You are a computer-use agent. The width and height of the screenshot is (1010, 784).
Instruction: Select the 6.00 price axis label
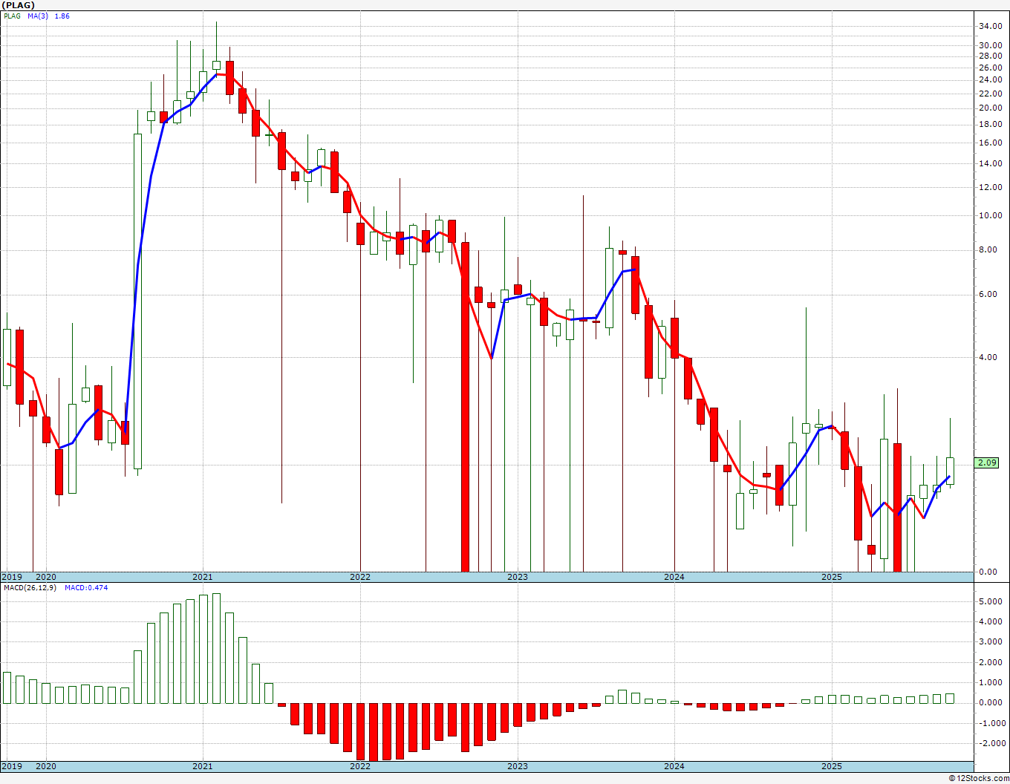coord(988,295)
